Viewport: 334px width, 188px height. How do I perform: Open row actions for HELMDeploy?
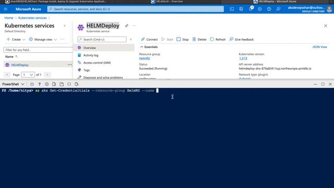(x=69, y=65)
